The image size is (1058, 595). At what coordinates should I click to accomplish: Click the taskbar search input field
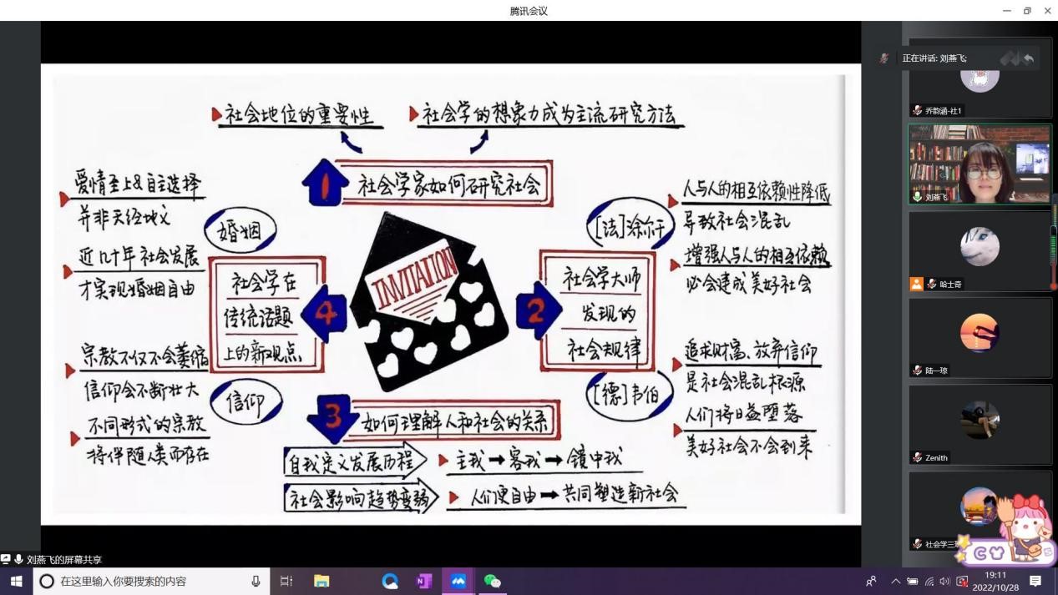[x=150, y=581]
